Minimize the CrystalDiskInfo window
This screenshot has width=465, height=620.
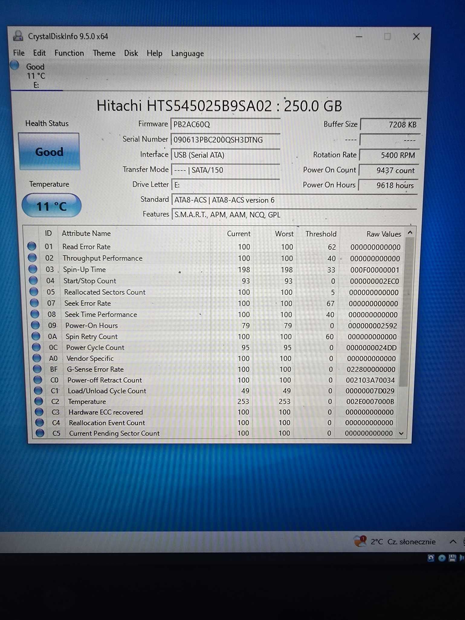click(359, 37)
